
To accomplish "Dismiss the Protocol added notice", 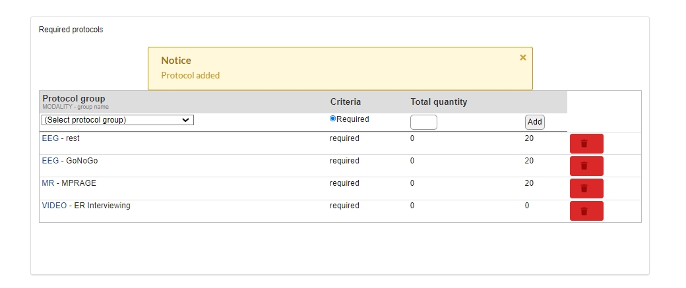I will (x=522, y=58).
